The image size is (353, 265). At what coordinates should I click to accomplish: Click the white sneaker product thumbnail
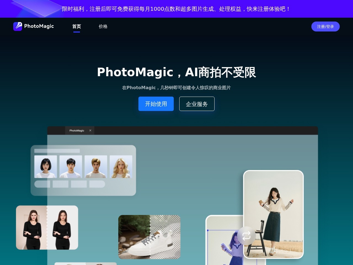pos(149,237)
